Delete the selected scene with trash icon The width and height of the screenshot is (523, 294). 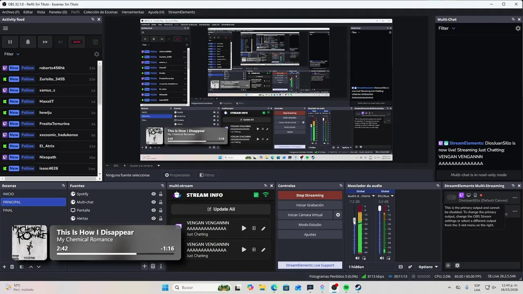point(12,267)
